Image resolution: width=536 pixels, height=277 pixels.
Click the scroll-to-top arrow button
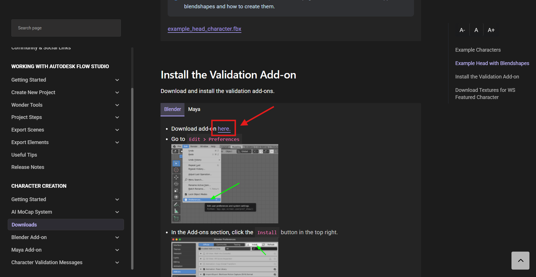520,260
